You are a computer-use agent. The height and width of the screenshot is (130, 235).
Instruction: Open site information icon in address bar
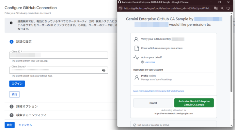120,8
